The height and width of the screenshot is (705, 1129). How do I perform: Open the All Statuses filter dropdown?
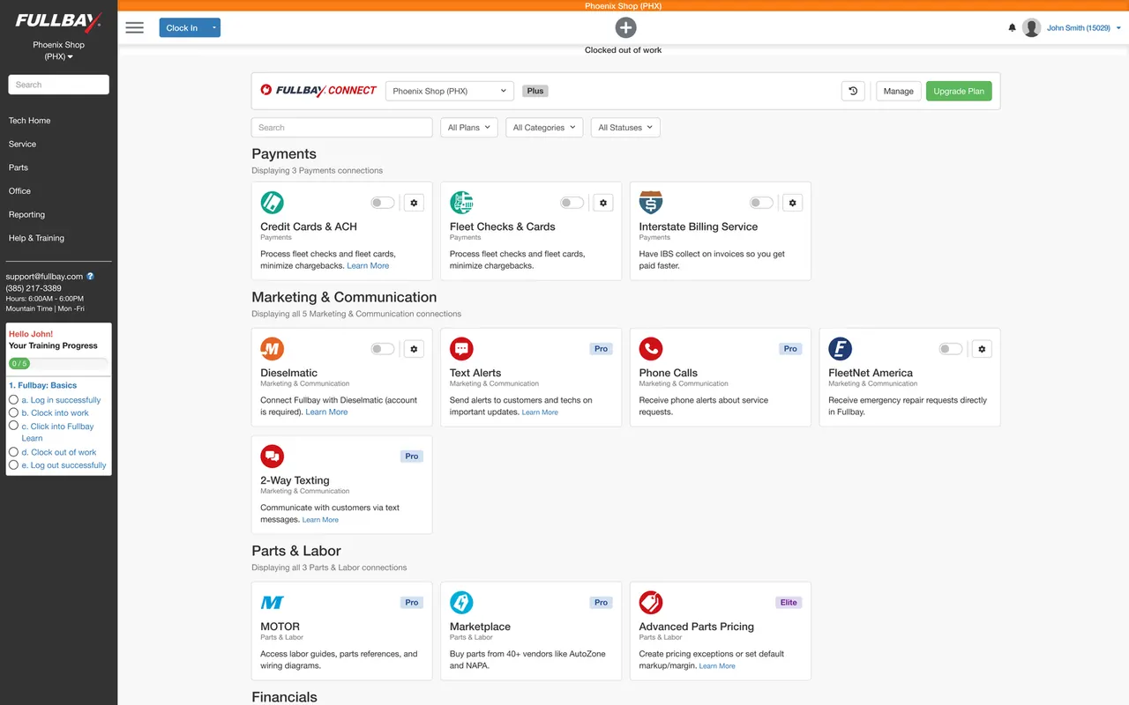pyautogui.click(x=625, y=128)
